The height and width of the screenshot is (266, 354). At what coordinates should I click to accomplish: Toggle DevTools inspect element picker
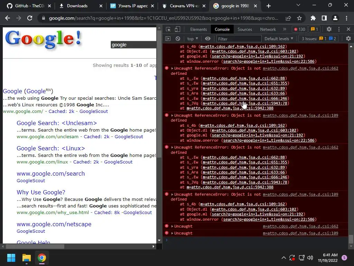coord(168,29)
